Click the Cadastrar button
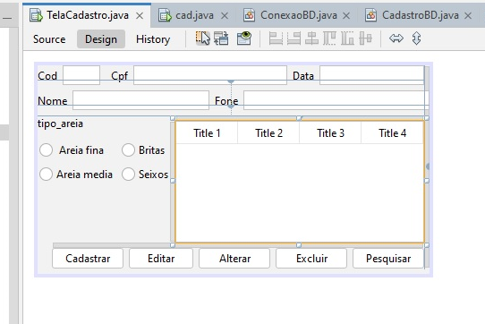The width and height of the screenshot is (485, 324). pyautogui.click(x=88, y=259)
